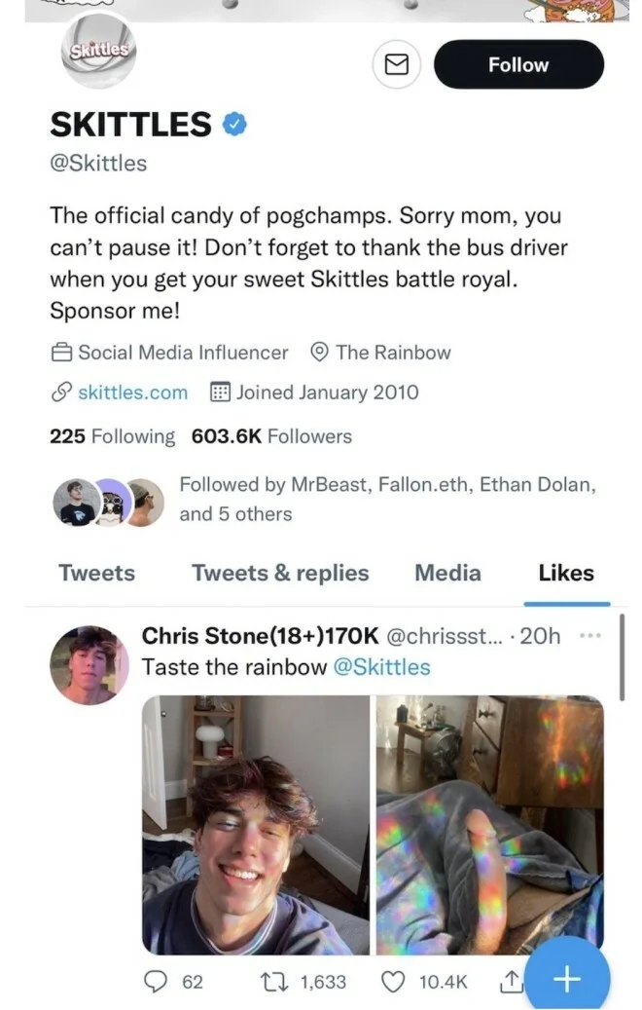Click Chris Stone's tweet avatar
This screenshot has height=1010, width=642.
point(89,665)
